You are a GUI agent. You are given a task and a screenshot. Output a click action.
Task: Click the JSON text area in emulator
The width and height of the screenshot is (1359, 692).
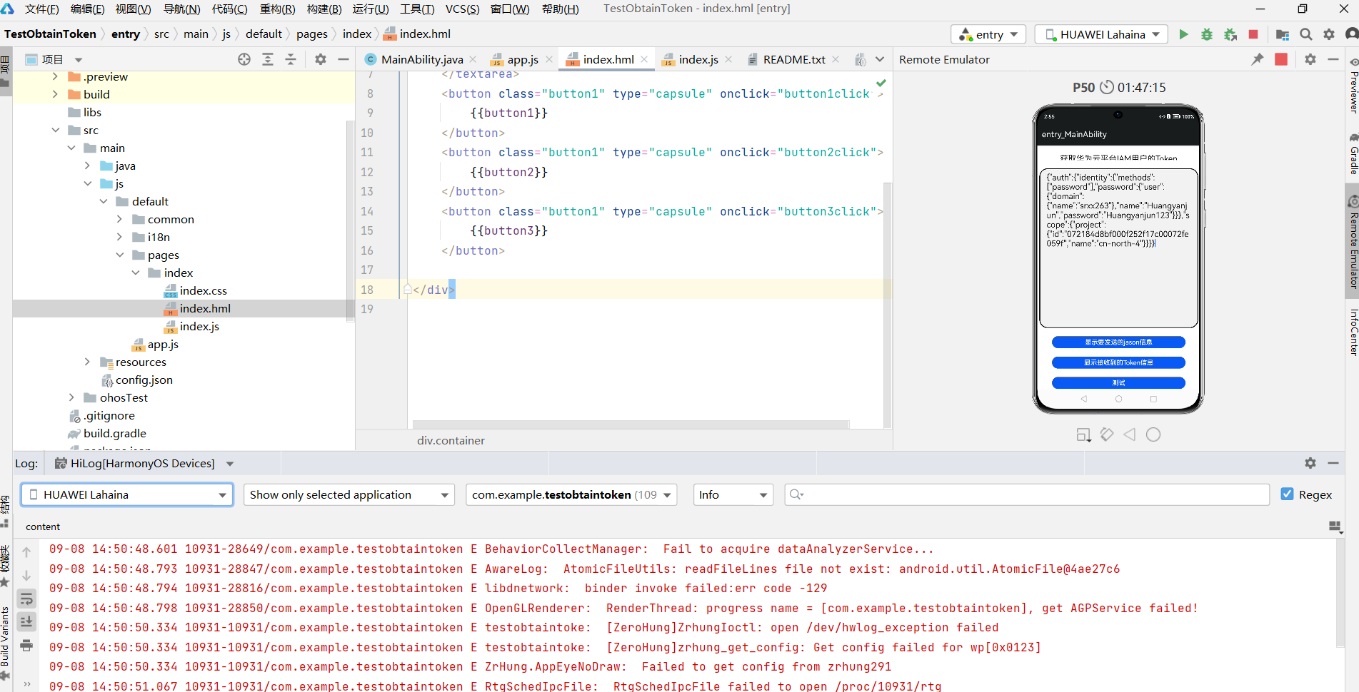tap(1118, 248)
